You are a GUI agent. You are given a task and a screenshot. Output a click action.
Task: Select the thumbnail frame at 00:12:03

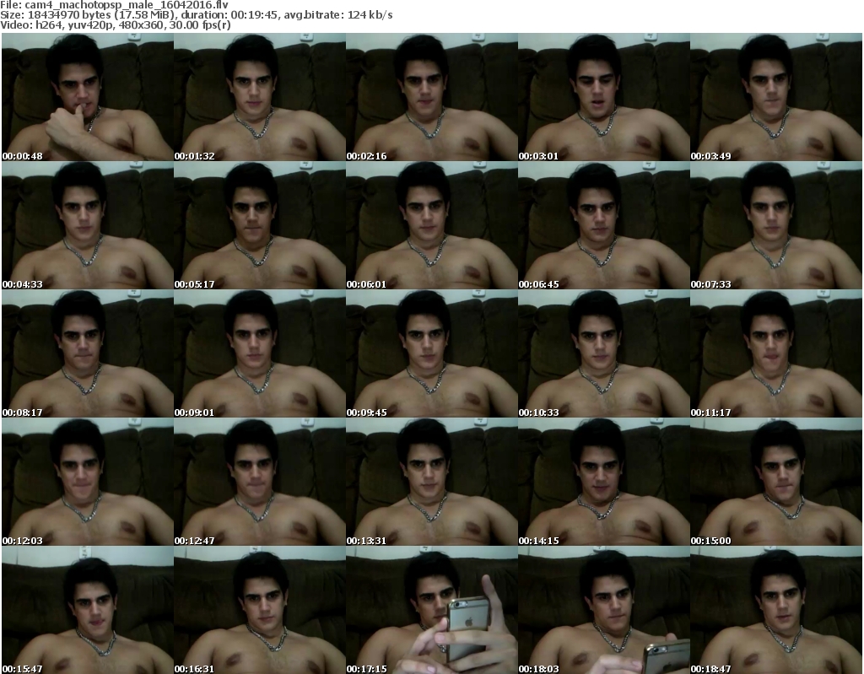click(x=88, y=483)
